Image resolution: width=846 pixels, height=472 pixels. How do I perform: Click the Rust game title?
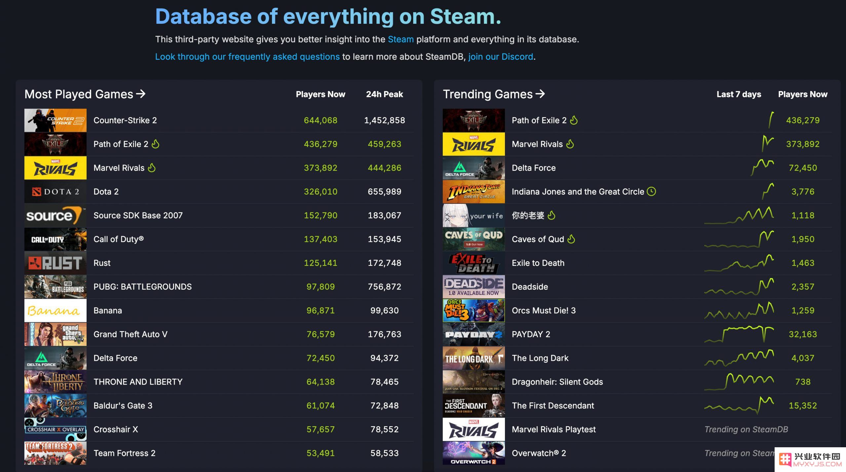pyautogui.click(x=102, y=263)
